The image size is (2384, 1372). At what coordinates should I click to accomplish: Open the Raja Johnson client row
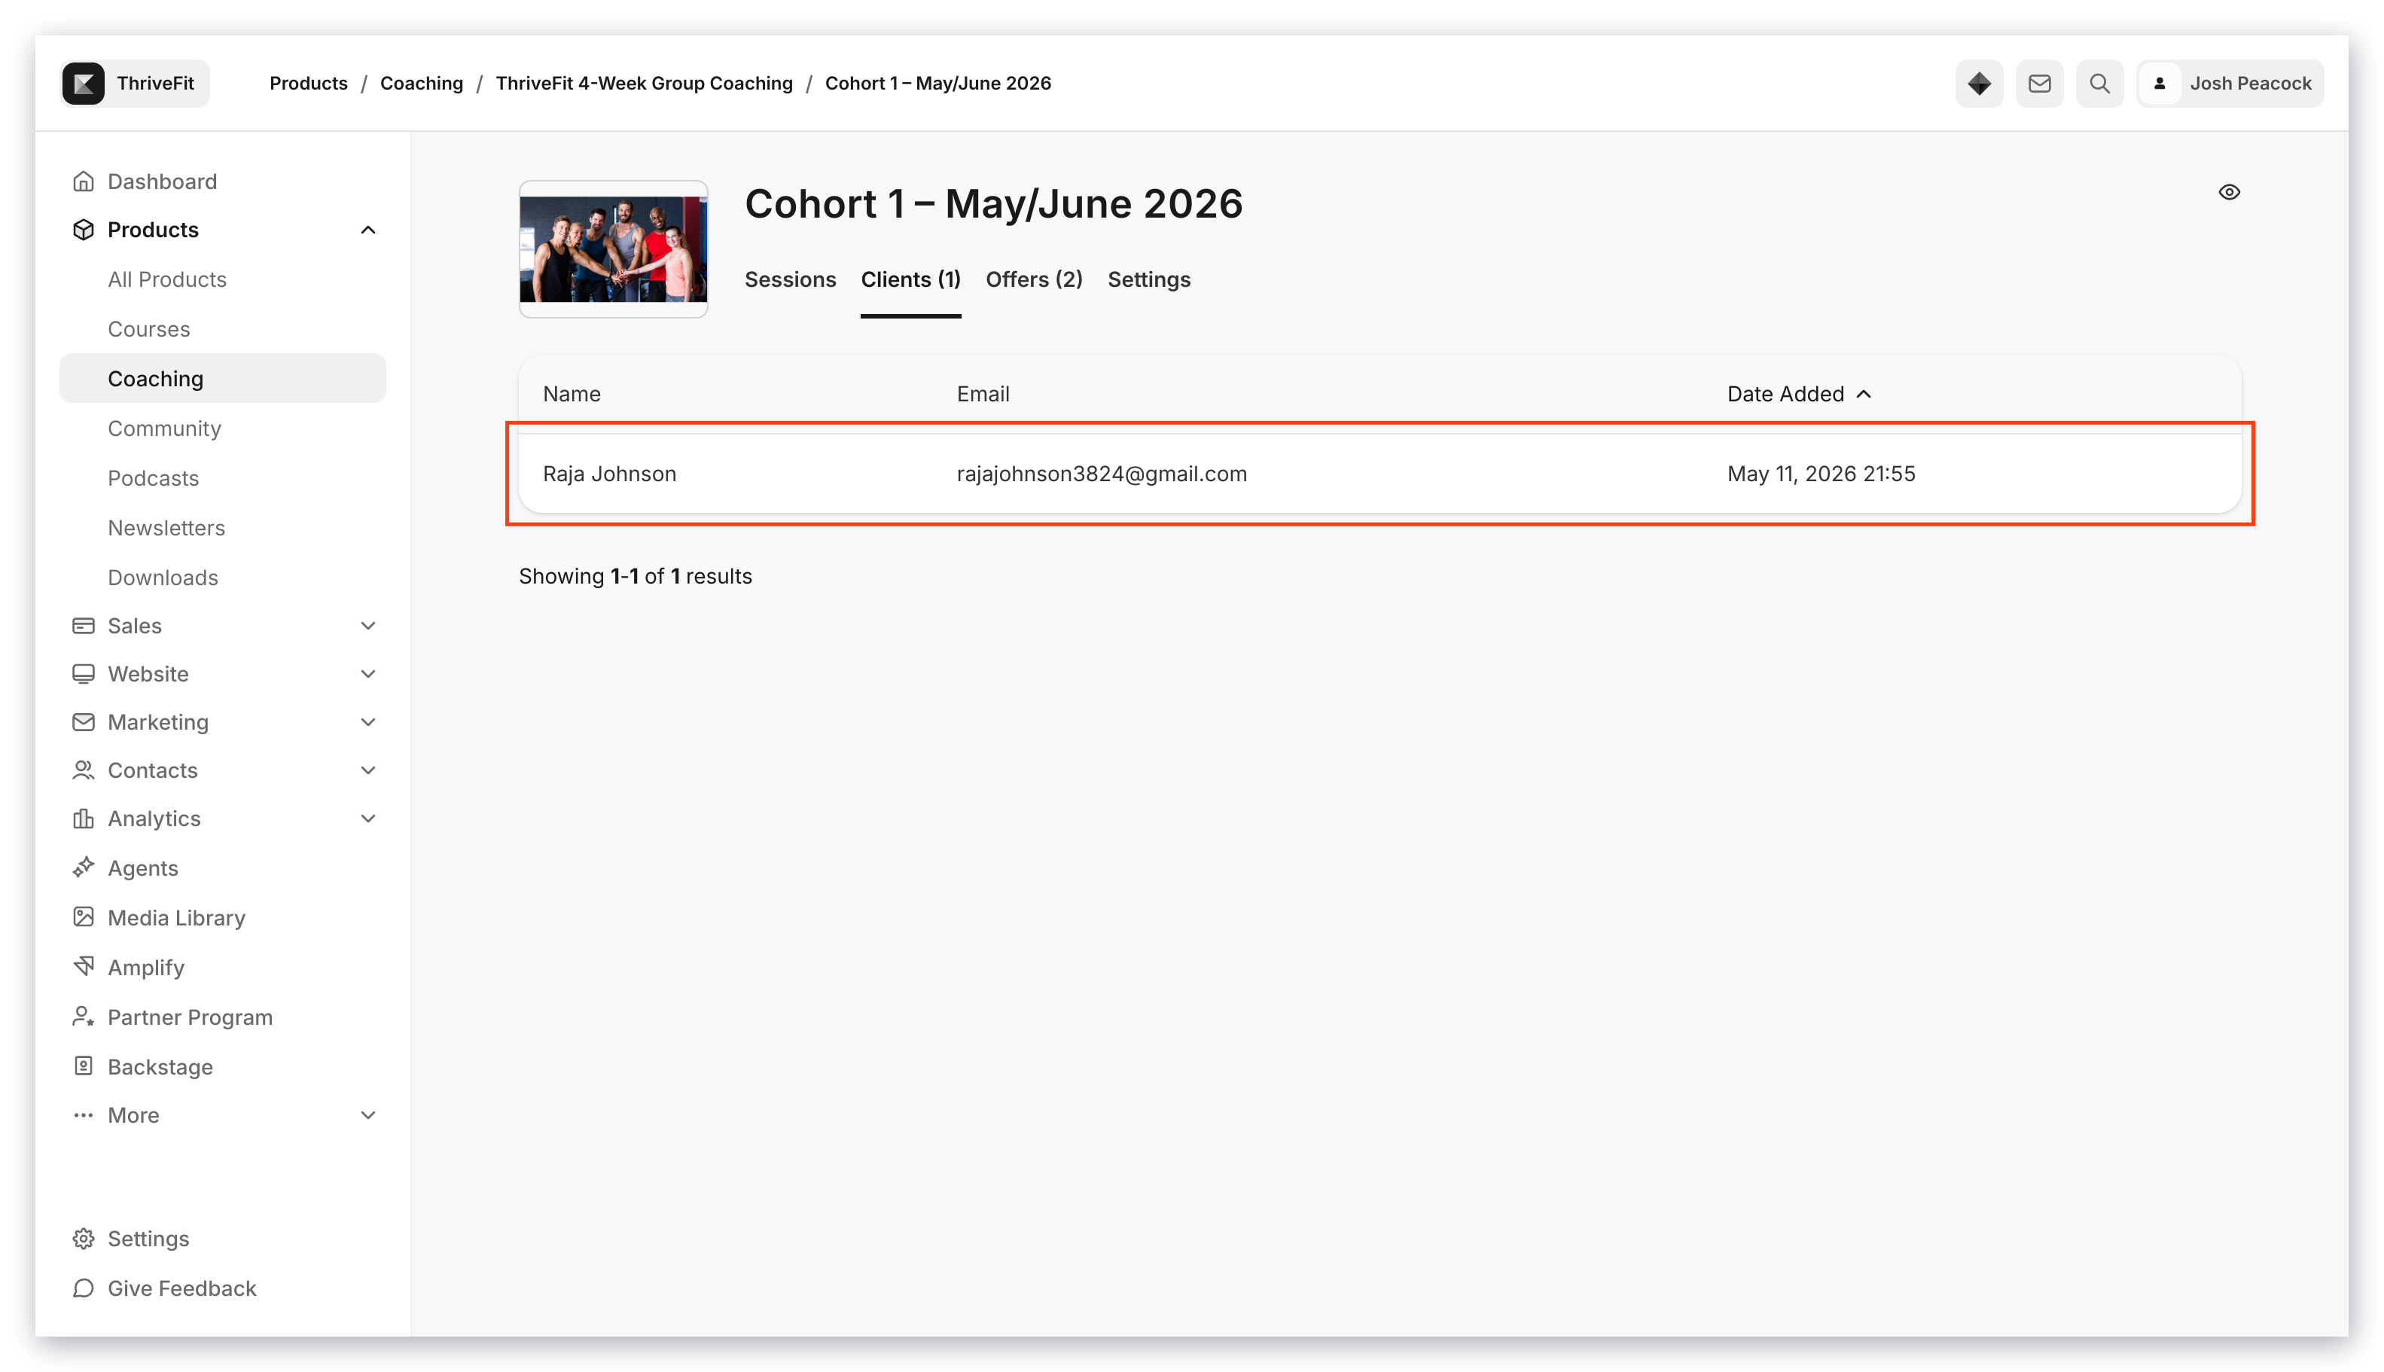[x=1379, y=473]
